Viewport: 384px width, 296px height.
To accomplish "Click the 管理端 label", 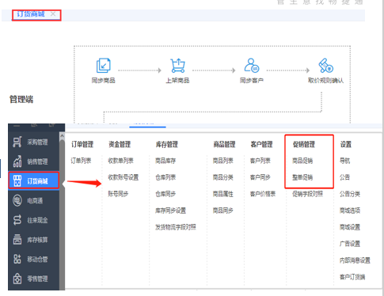I will click(x=21, y=100).
